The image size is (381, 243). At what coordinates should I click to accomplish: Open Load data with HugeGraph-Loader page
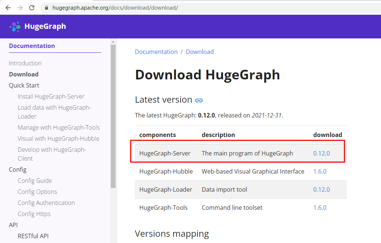coord(54,112)
